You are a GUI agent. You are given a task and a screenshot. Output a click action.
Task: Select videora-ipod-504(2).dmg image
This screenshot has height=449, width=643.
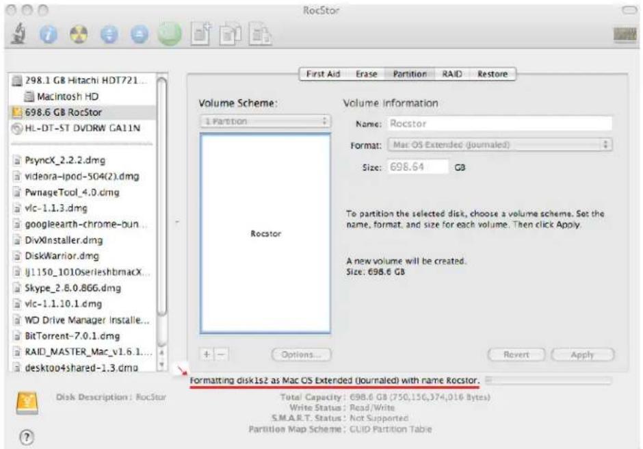pos(83,176)
